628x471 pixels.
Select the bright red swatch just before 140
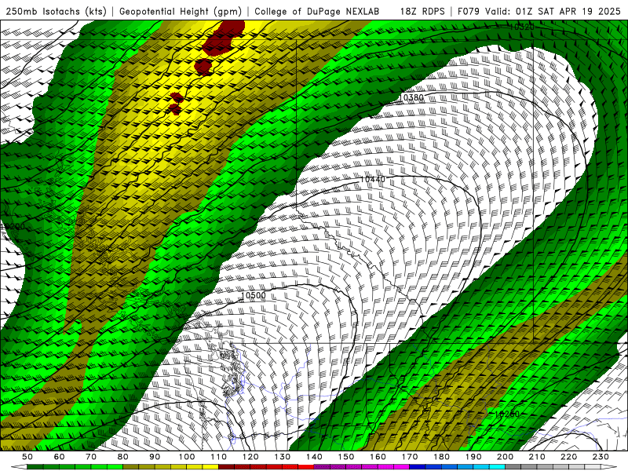pyautogui.click(x=306, y=466)
